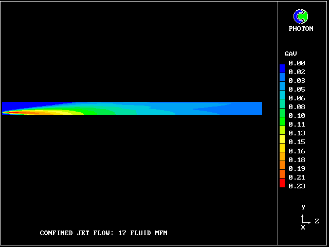Pick the dark blue swatch at legend top

tap(282, 68)
